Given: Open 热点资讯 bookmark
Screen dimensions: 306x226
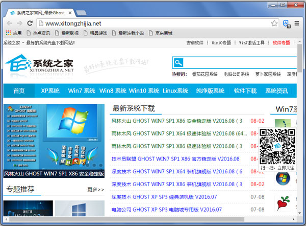Looking at the screenshot, I should pos(38,33).
